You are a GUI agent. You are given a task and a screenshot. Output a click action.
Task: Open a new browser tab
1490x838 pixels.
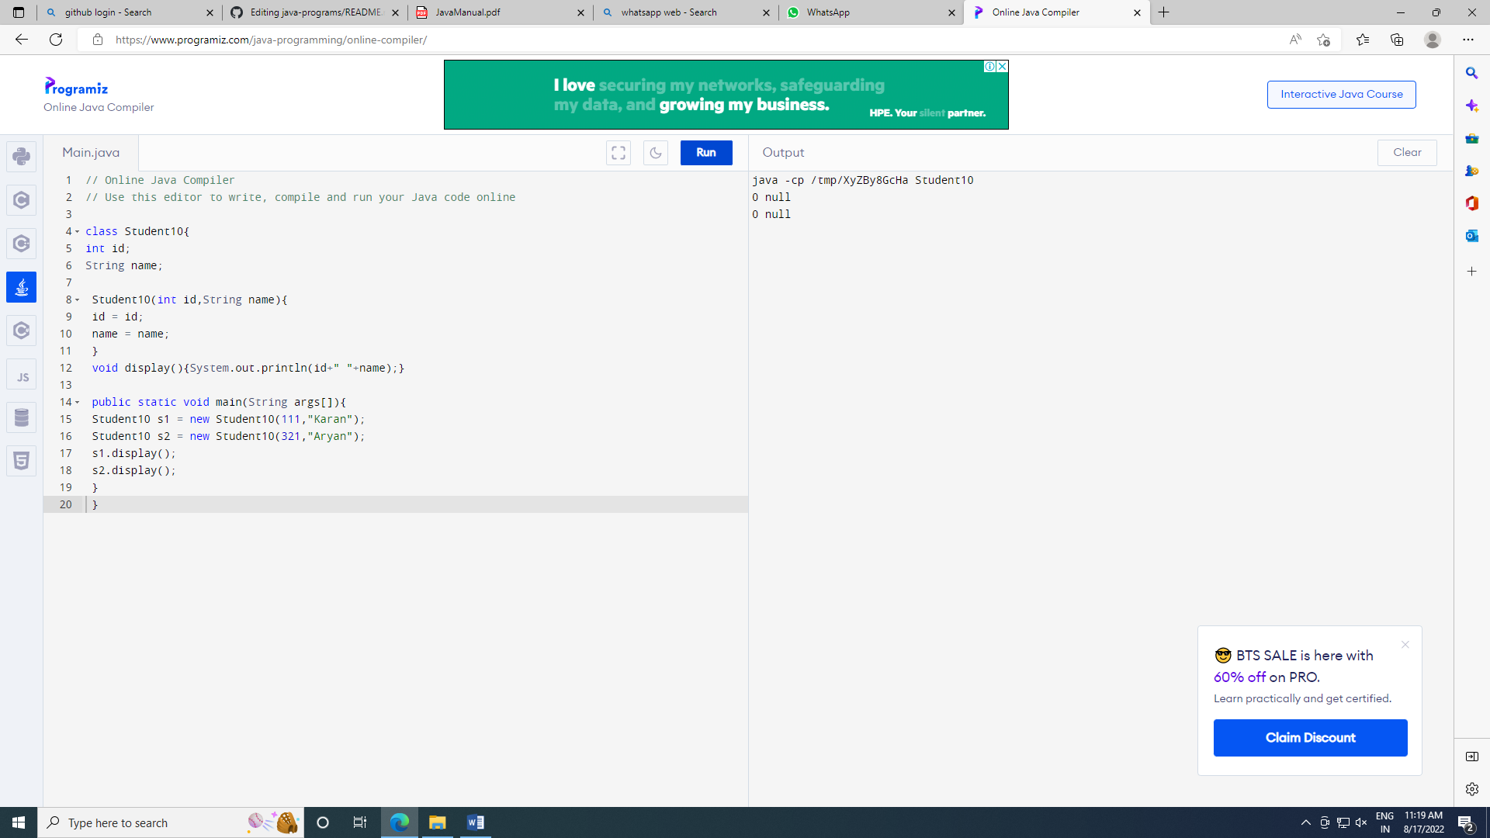click(1163, 12)
